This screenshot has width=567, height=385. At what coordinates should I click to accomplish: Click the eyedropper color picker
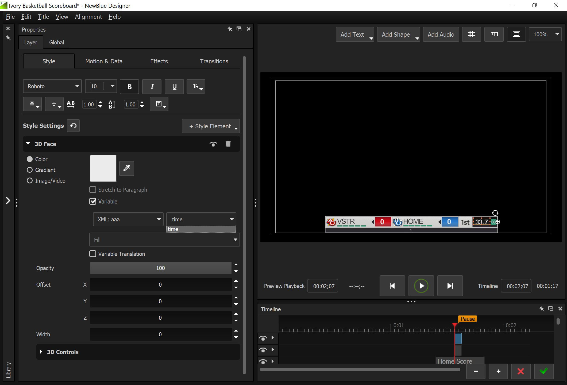126,168
